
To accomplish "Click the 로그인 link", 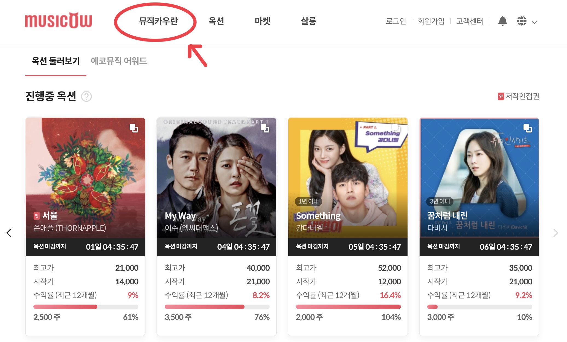I will 396,21.
